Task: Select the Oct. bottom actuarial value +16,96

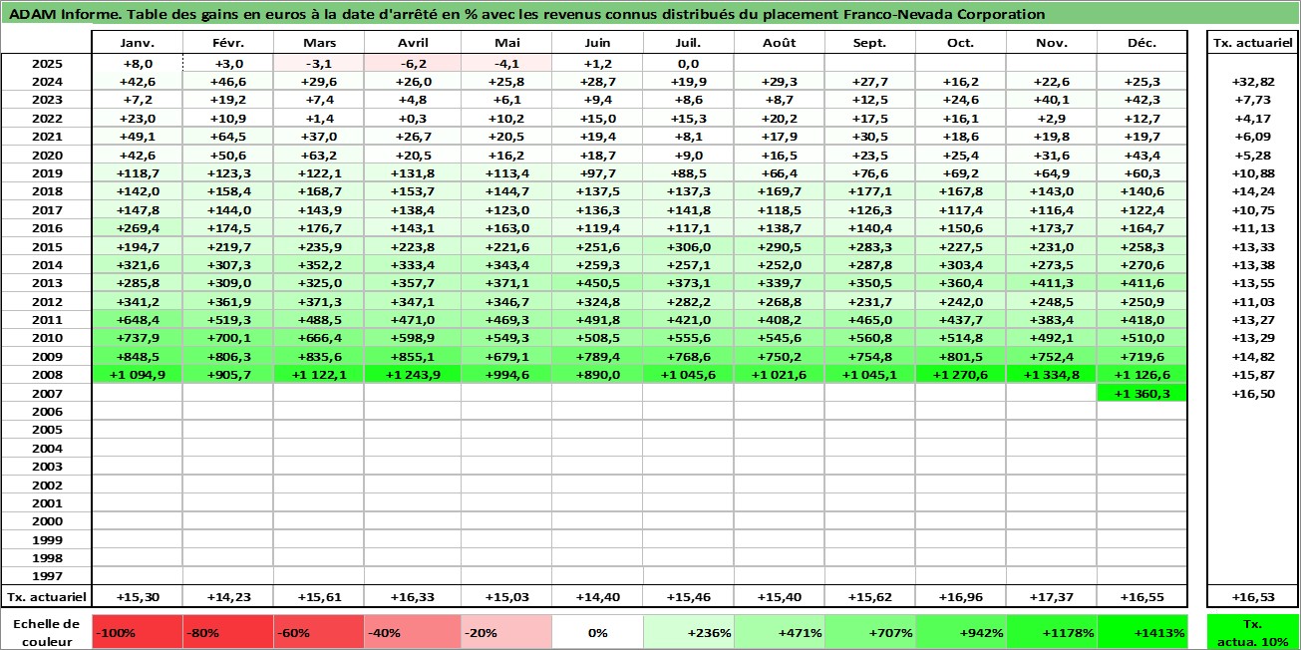Action: (961, 596)
